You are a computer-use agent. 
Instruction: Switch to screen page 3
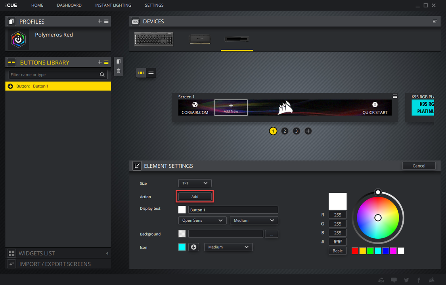(x=297, y=131)
